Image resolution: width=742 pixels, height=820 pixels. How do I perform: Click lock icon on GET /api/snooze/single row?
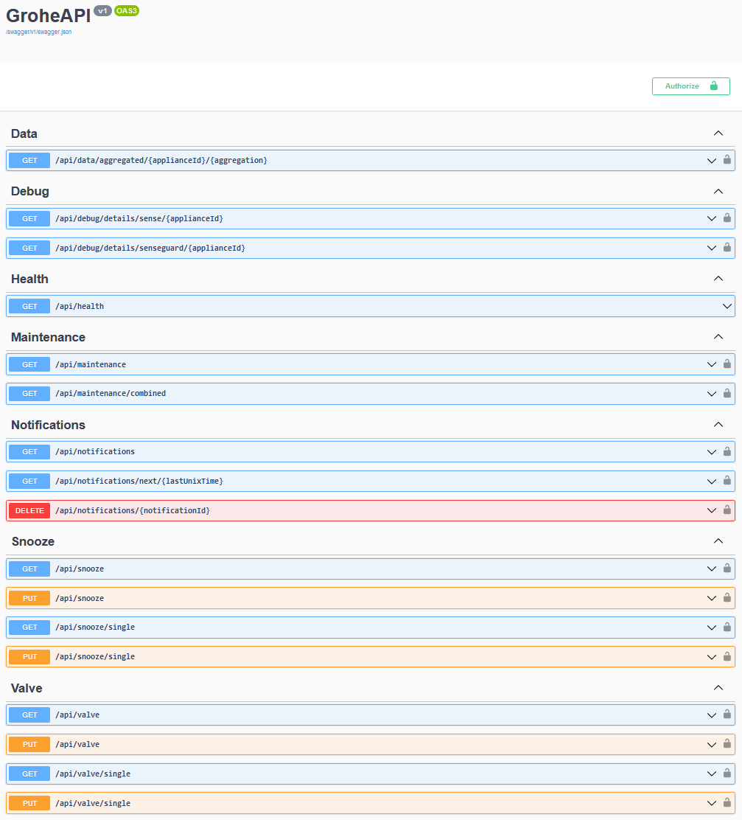[x=727, y=627]
